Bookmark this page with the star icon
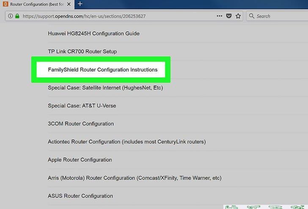The image size is (308, 209). point(238,16)
